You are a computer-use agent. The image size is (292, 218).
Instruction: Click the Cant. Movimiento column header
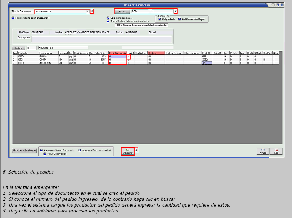(118, 53)
